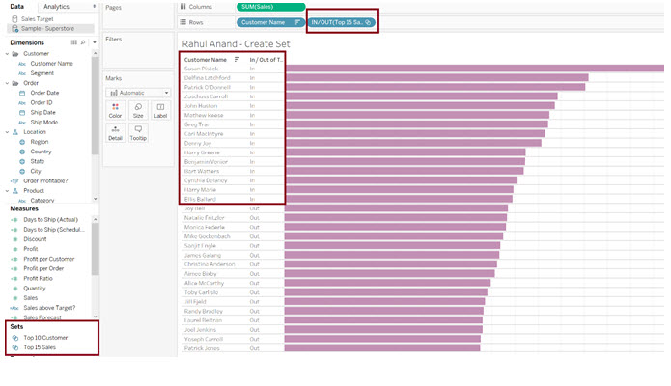Select the Patrick Jones customer row label
The height and width of the screenshot is (386, 671).
(x=202, y=348)
